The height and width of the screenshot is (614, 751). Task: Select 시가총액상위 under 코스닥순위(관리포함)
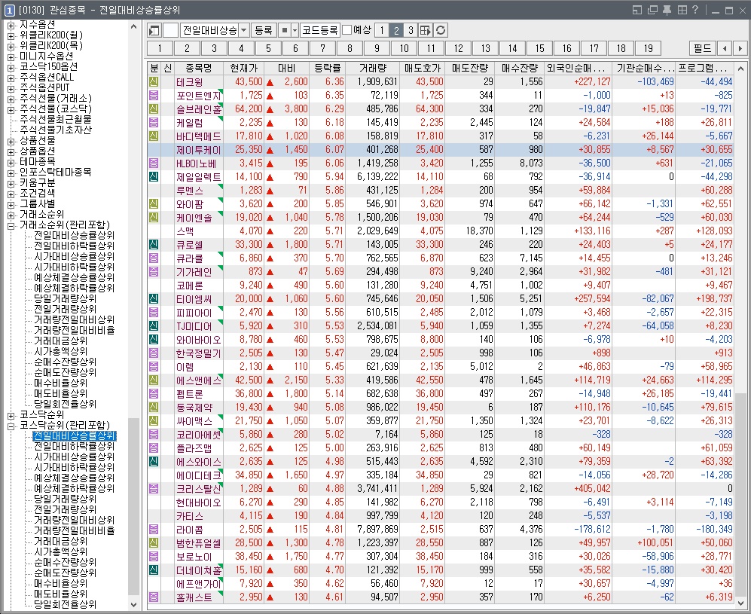[60, 551]
